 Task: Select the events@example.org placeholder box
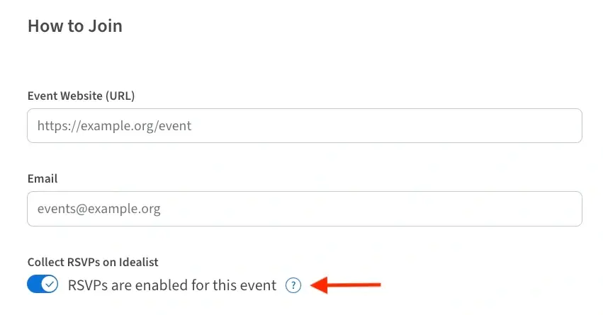[x=305, y=209]
